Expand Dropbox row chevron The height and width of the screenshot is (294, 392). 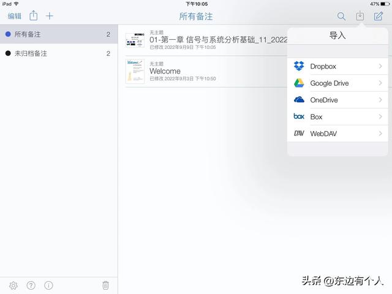(x=380, y=66)
